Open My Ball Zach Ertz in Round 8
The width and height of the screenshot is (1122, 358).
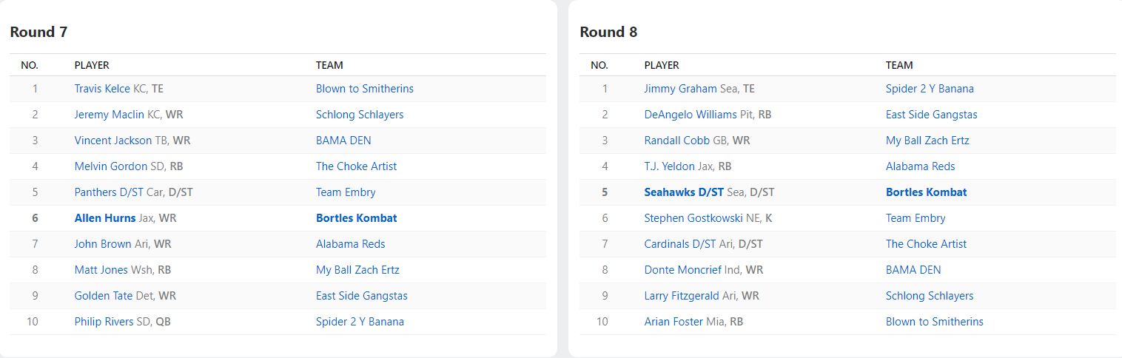pyautogui.click(x=927, y=141)
